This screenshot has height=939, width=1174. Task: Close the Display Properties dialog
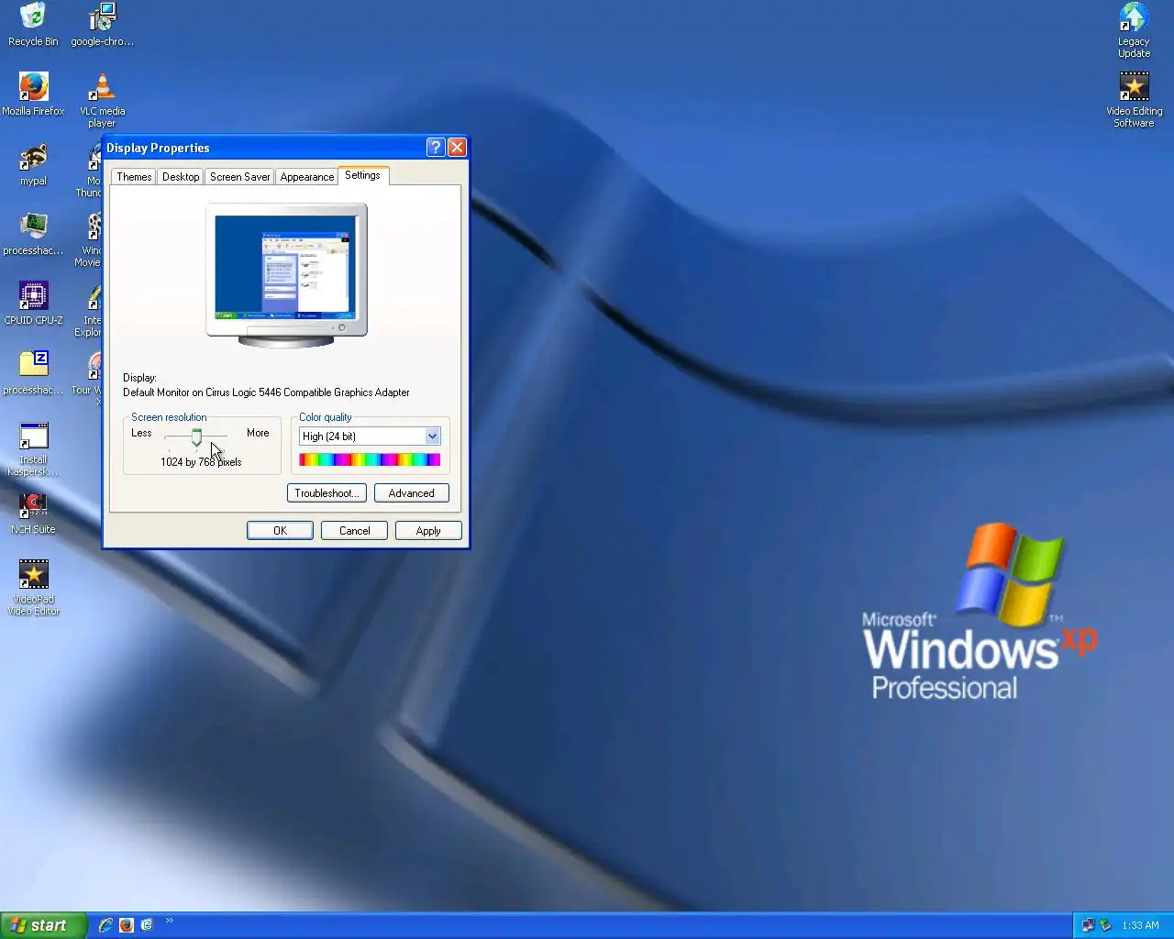457,147
